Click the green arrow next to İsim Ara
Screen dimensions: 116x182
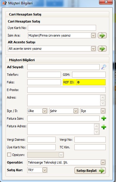(102, 35)
